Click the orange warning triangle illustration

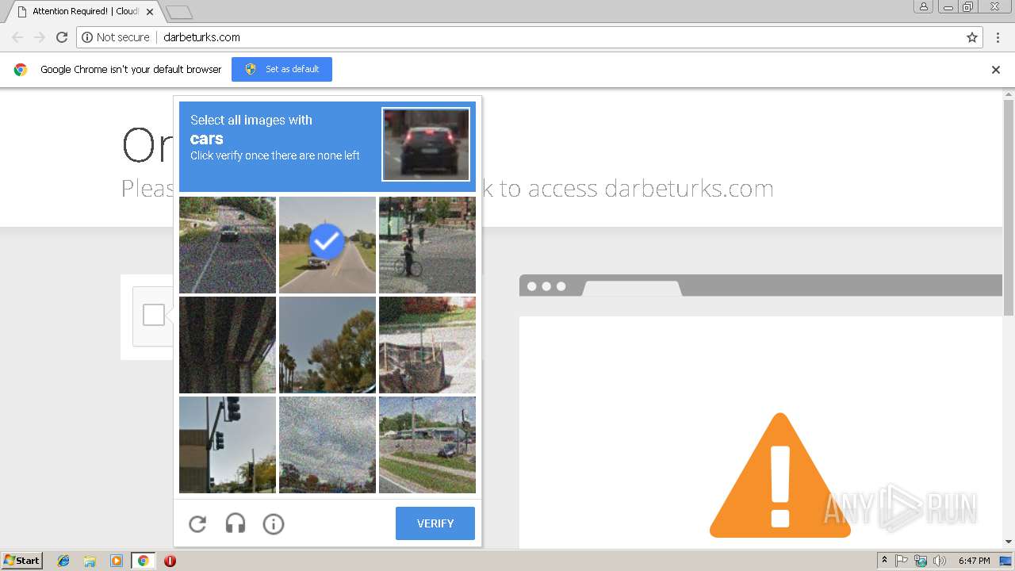click(780, 476)
